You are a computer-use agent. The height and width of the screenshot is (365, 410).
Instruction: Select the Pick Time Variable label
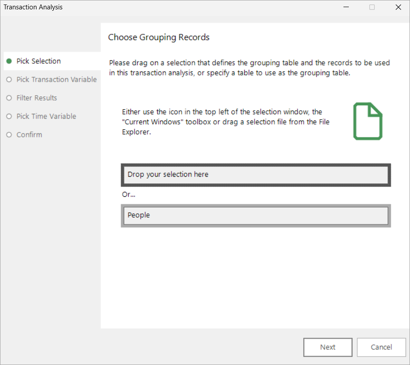46,116
